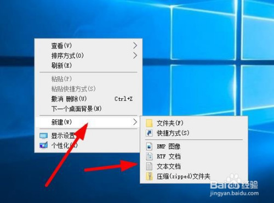Image resolution: width=274 pixels, height=203 pixels.
Task: Open the 查看(V) menu entry
Action: click(88, 46)
